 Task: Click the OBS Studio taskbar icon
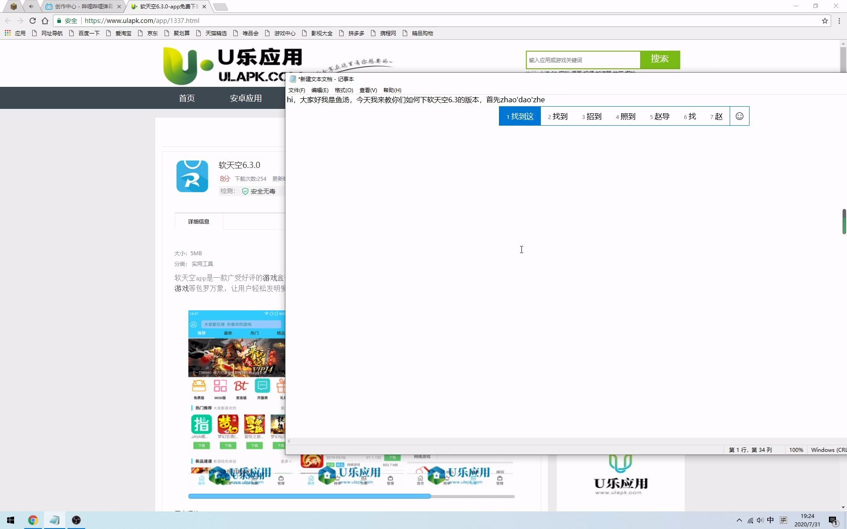76,520
